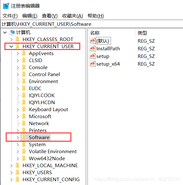Screen dimensions: 183x185
Task: Click the Computer root node icon
Action: [12, 32]
